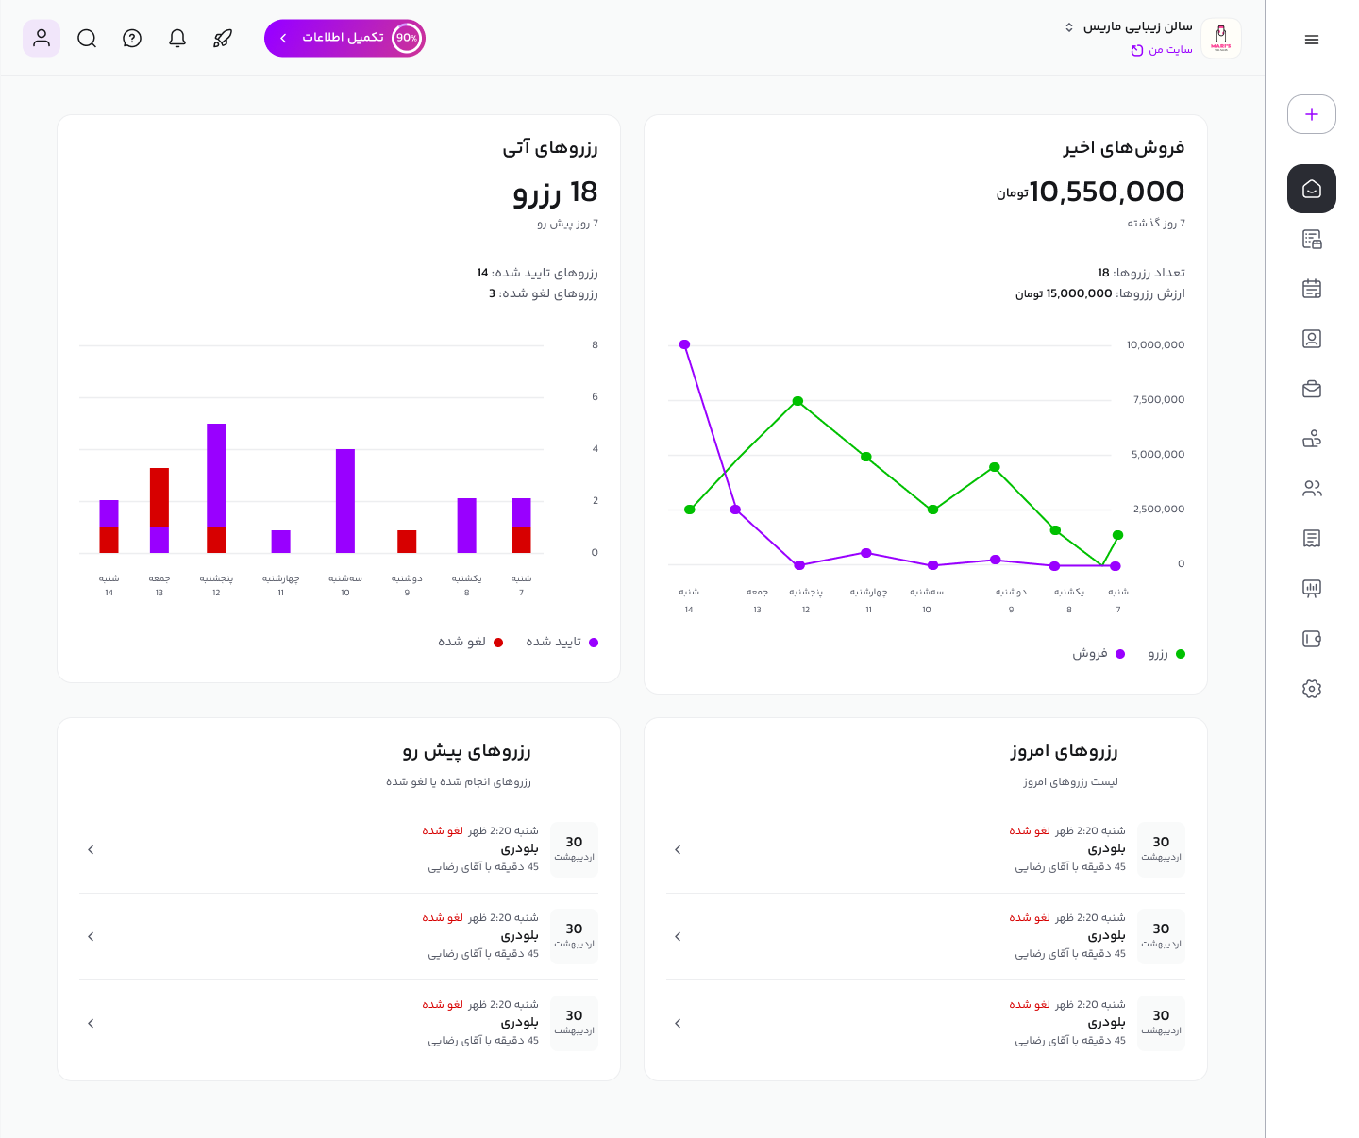
Task: Click the notifications bell icon
Action: coord(177,39)
